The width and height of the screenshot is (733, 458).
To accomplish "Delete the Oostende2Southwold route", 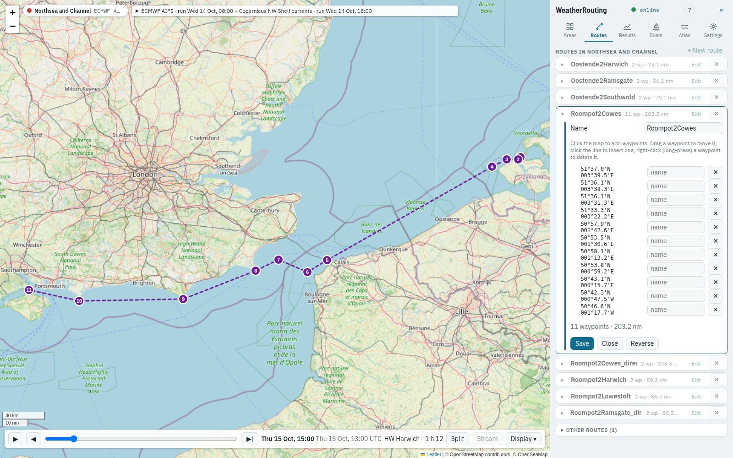I will coord(717,97).
